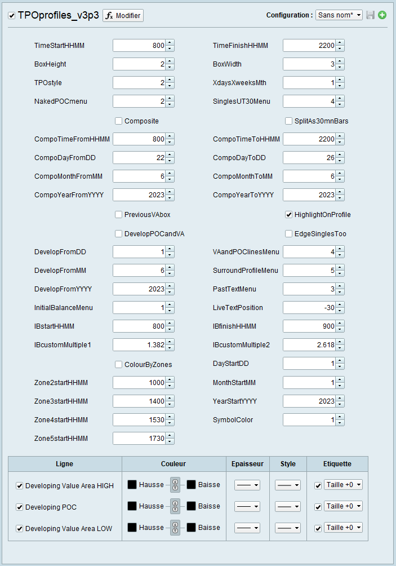This screenshot has width=396, height=566.
Task: Click the LiveTextPosition input field
Action: 309,308
